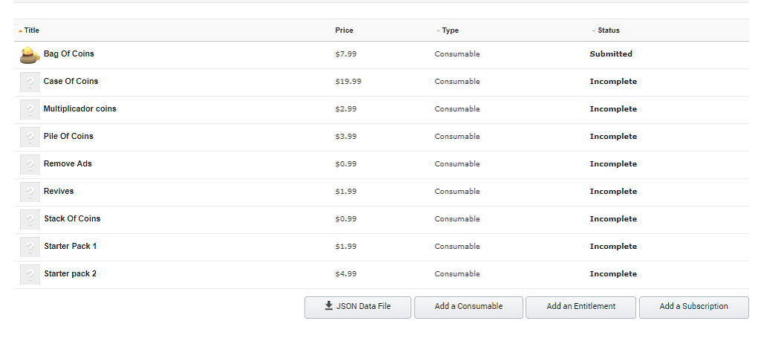Sort the list by Title column
The width and height of the screenshot is (761, 338).
[x=31, y=30]
